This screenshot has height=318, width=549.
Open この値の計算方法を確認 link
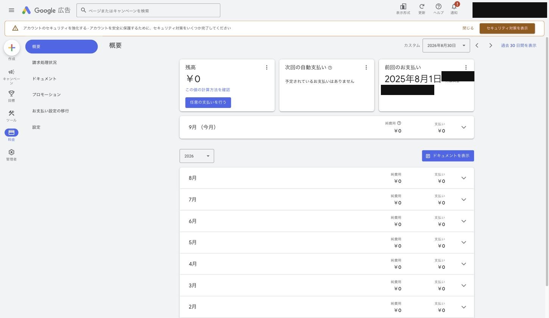(x=207, y=90)
